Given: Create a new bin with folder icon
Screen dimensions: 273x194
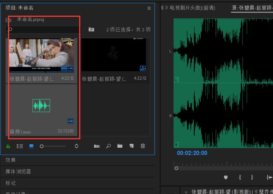Looking at the screenshot, I should [120, 146].
